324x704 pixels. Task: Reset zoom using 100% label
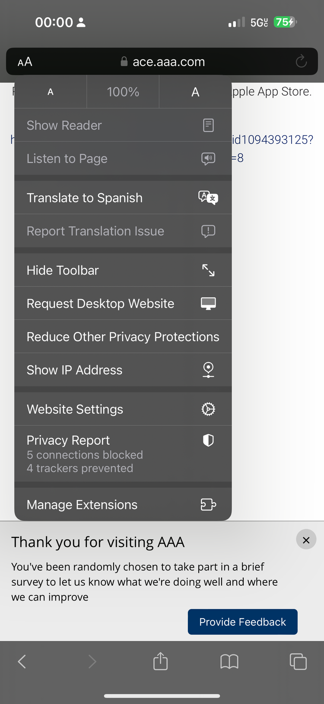click(123, 92)
